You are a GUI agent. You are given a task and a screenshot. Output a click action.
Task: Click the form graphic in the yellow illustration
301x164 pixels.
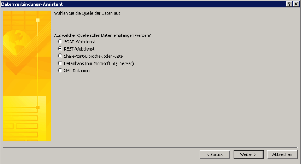point(25,119)
